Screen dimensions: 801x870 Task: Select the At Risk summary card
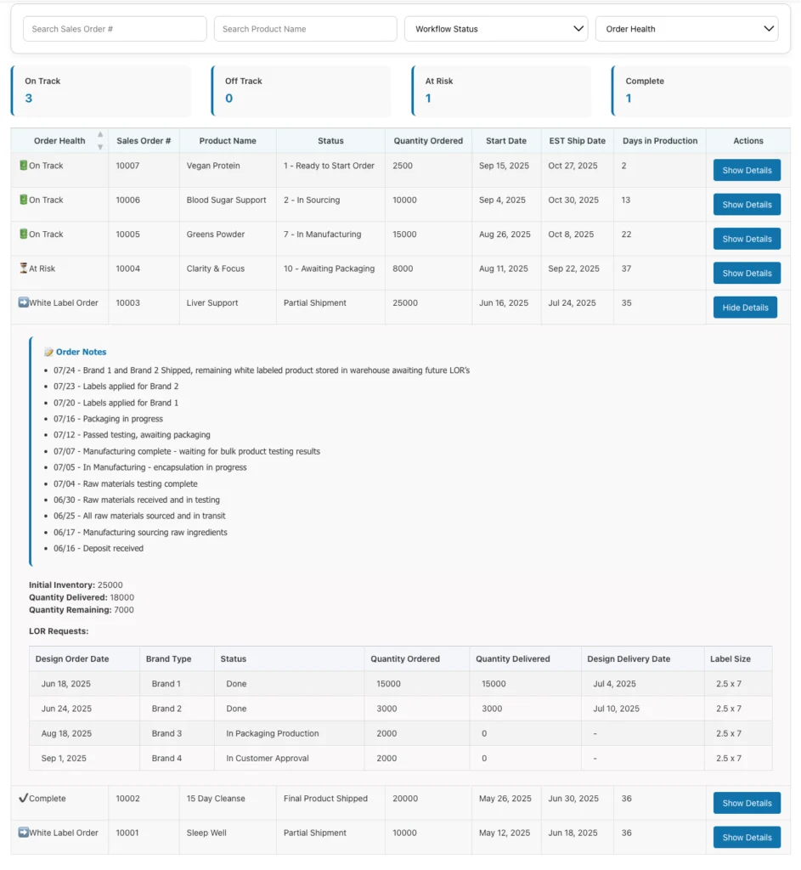pyautogui.click(x=501, y=91)
